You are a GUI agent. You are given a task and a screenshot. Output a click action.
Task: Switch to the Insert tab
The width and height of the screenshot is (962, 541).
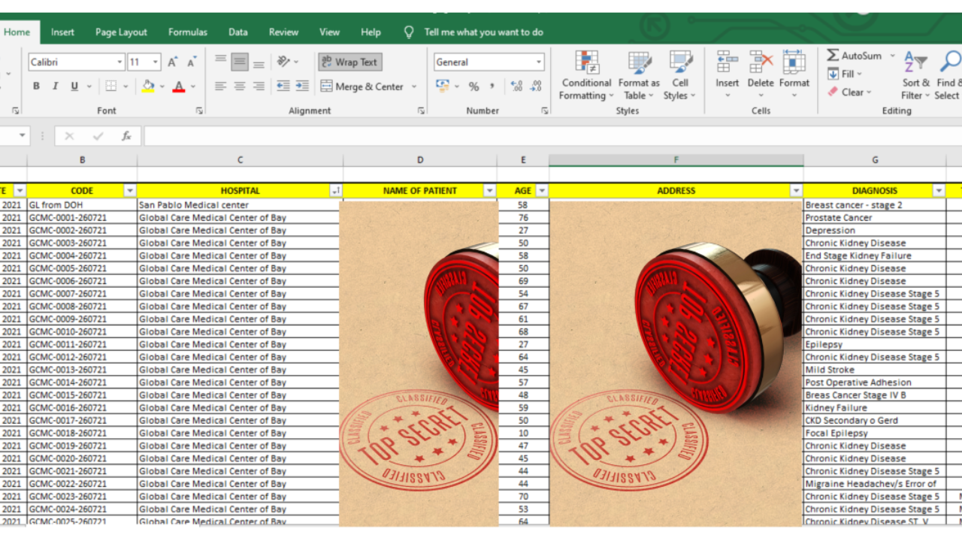coord(62,32)
